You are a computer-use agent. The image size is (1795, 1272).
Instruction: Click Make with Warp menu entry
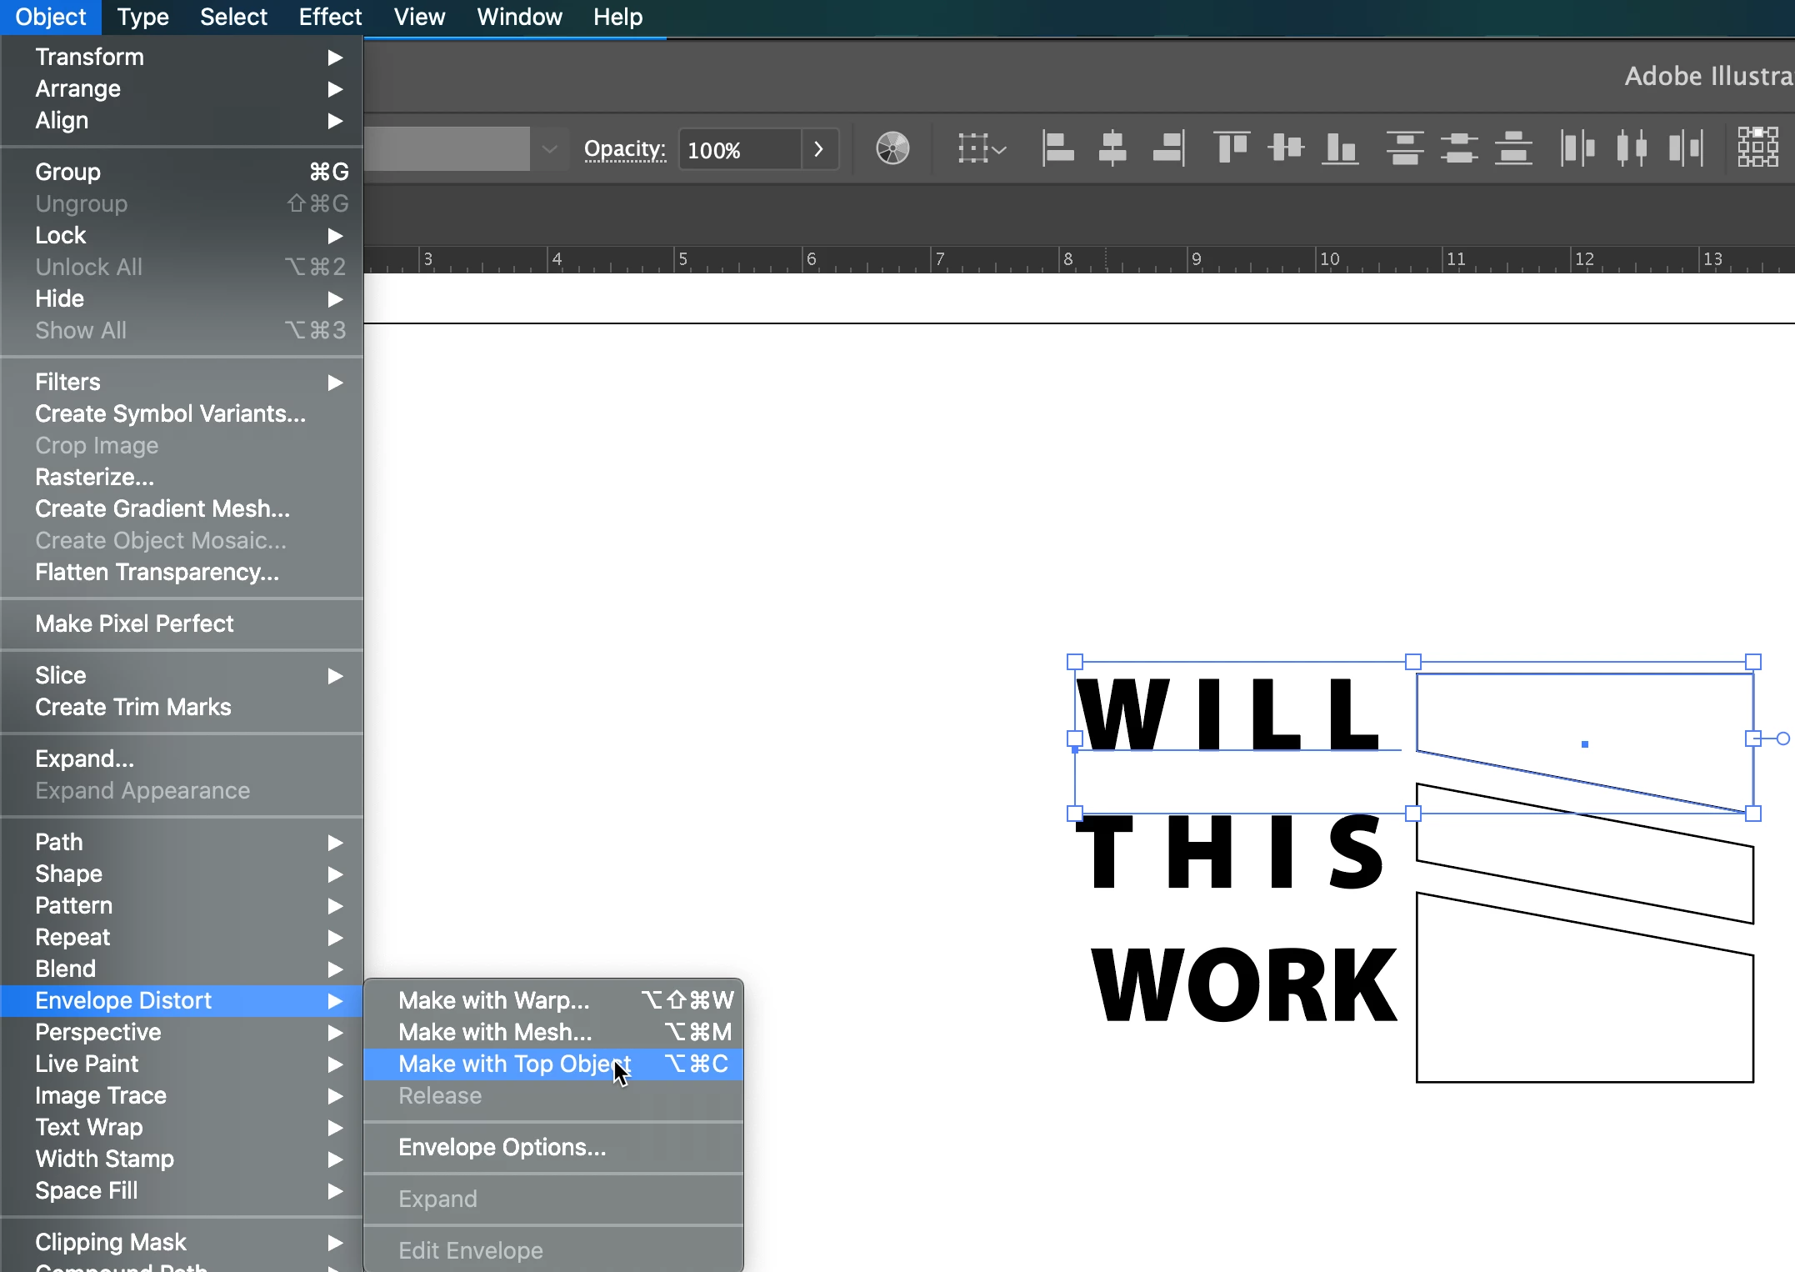click(x=493, y=1000)
